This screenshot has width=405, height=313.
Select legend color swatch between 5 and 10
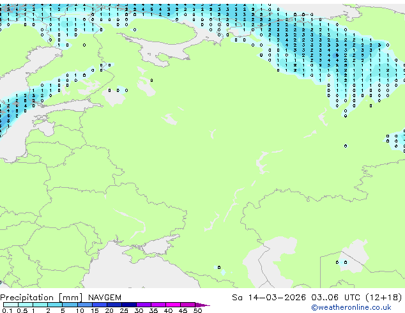[70, 305]
